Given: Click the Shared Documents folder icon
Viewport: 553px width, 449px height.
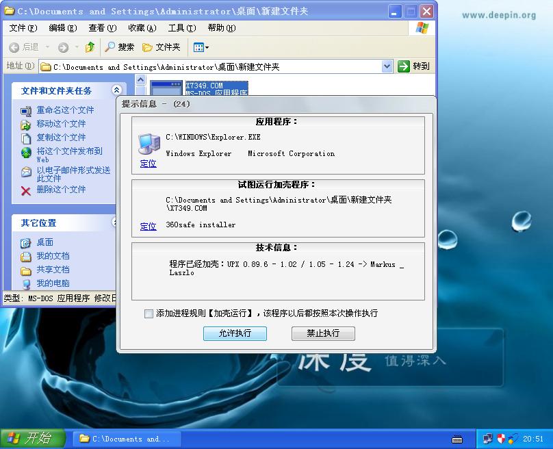Looking at the screenshot, I should (x=26, y=270).
